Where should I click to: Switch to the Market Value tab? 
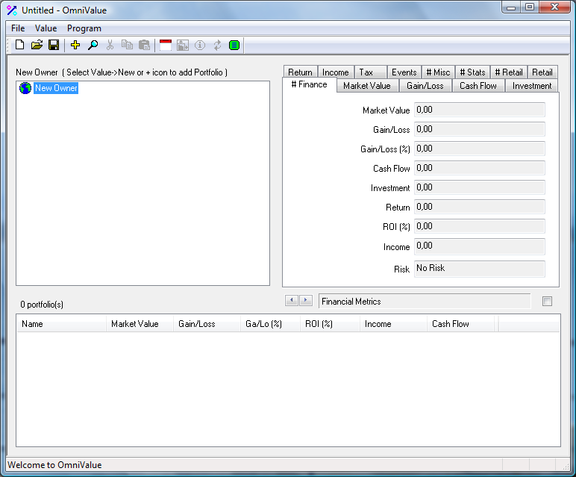pos(367,86)
